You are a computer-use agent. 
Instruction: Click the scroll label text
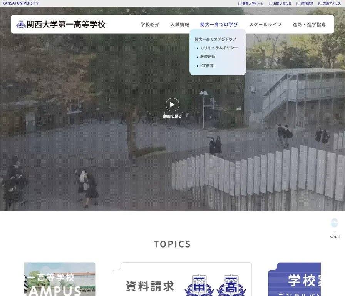(335, 236)
